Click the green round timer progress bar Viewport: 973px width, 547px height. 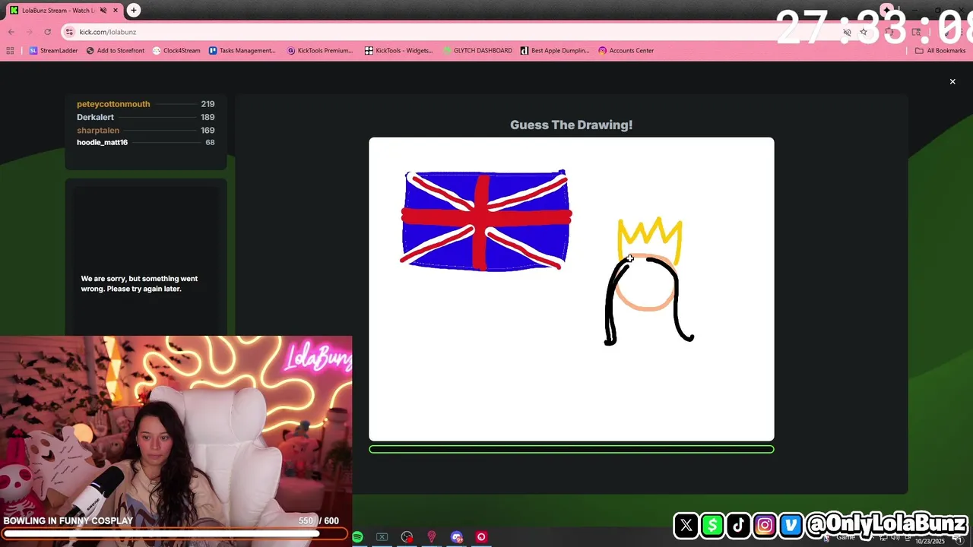point(572,449)
